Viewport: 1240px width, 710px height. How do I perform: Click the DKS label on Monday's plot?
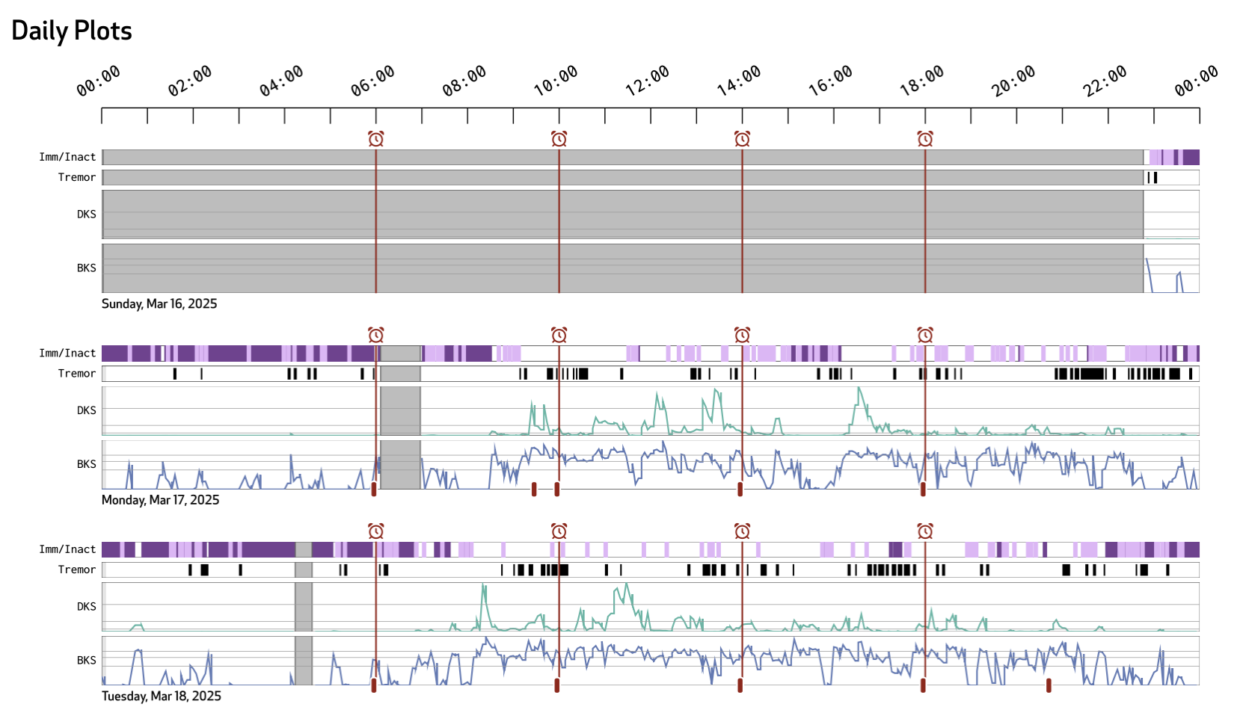pos(87,410)
